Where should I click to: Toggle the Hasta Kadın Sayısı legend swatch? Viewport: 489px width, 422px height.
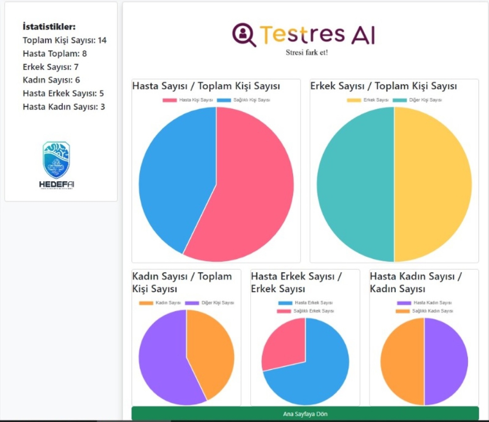point(404,303)
